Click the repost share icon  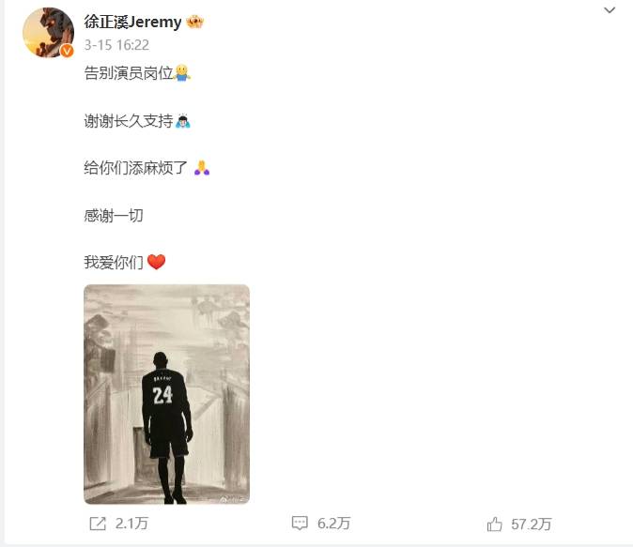[x=98, y=524]
